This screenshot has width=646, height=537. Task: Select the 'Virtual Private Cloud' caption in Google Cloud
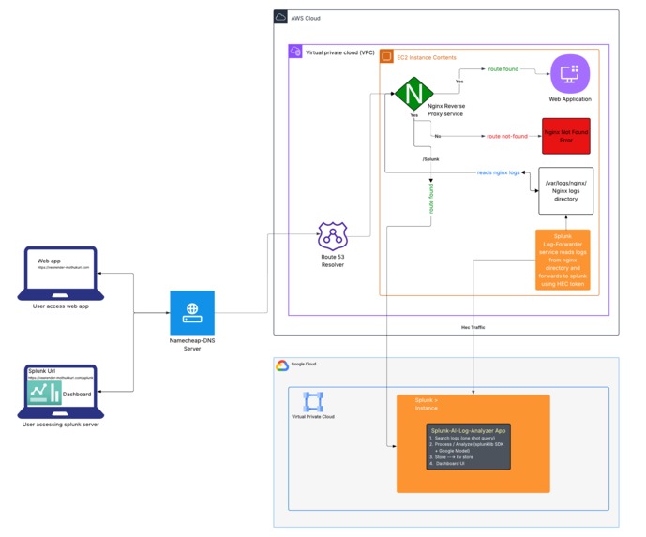point(313,417)
